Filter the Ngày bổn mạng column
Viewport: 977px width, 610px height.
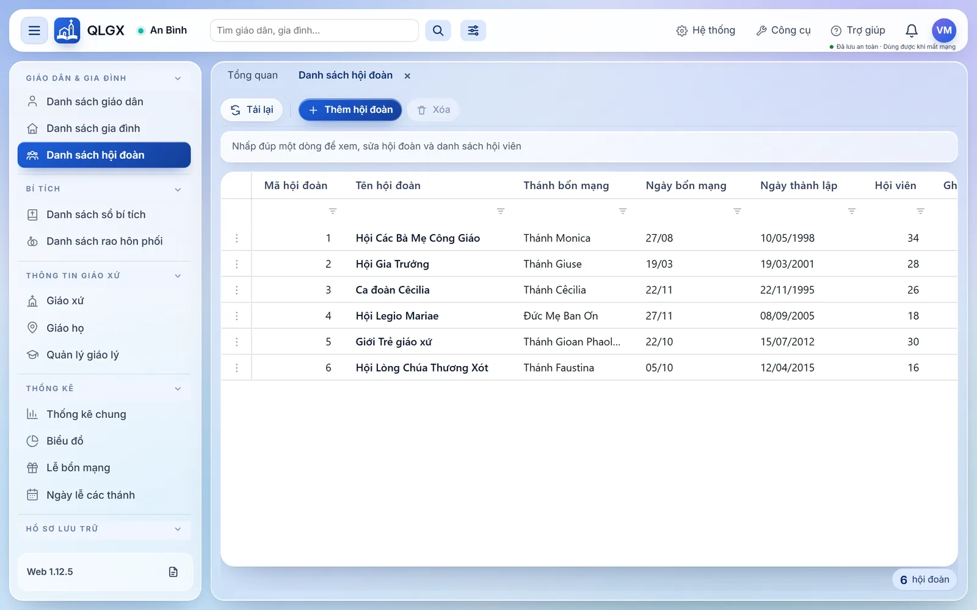(738, 211)
